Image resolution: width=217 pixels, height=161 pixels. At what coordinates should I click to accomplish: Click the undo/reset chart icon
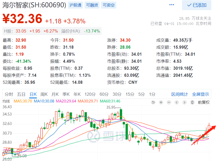pos(153,102)
